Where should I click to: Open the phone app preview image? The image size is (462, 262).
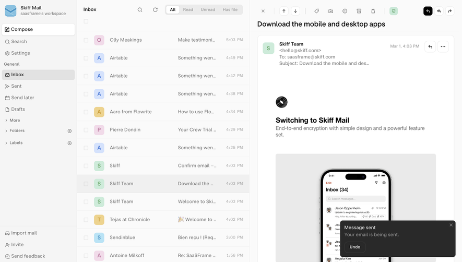coord(356,208)
